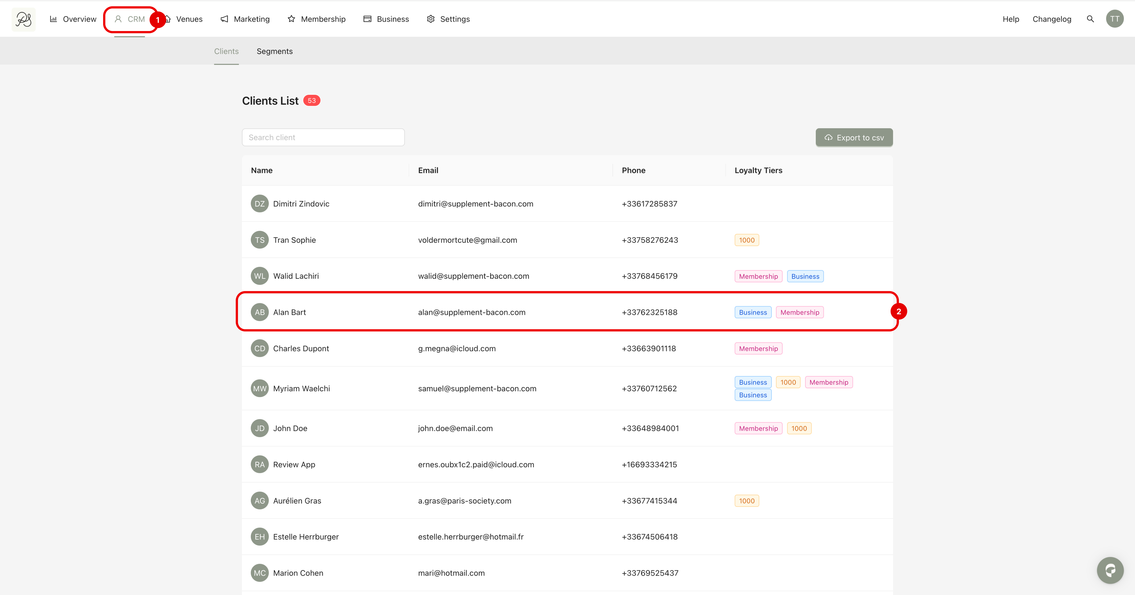The width and height of the screenshot is (1135, 595).
Task: Open Dimitri Zindovic client row
Action: 301,204
